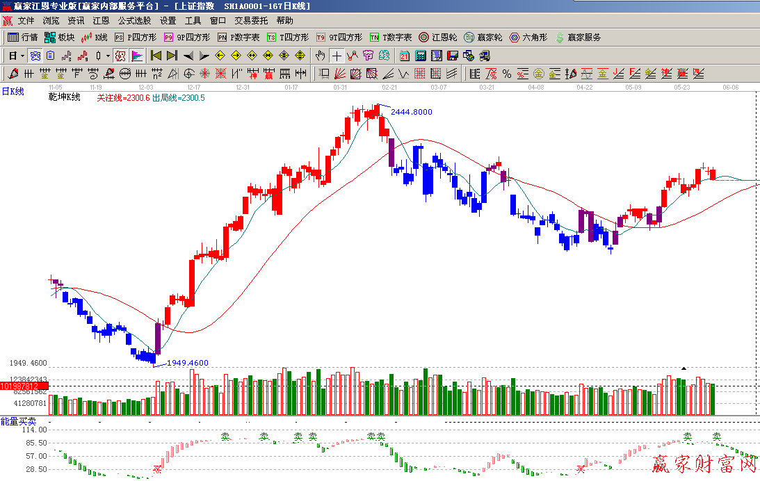Jump to last bar using skip-forward icon
Image resolution: width=760 pixels, height=481 pixels.
coord(172,56)
